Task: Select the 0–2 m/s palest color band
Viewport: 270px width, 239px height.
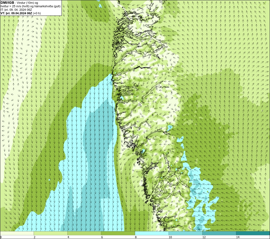Action: tap(17, 233)
